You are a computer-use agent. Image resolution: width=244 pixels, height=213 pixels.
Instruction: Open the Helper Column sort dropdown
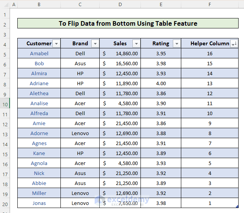[234, 44]
